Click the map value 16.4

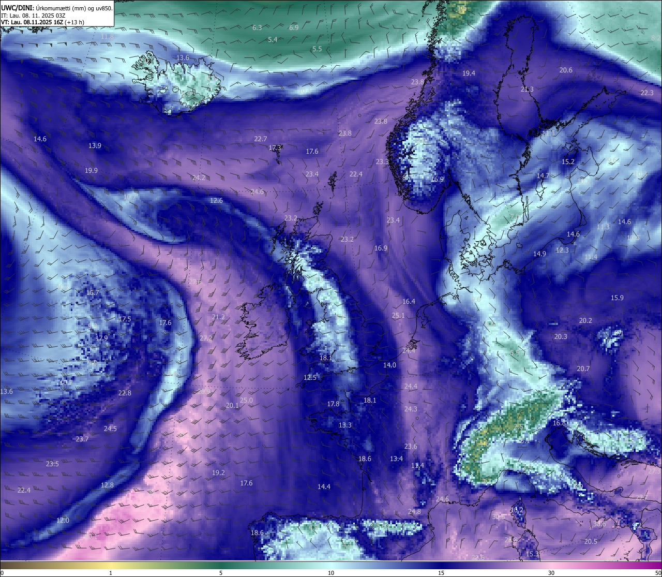[409, 301]
